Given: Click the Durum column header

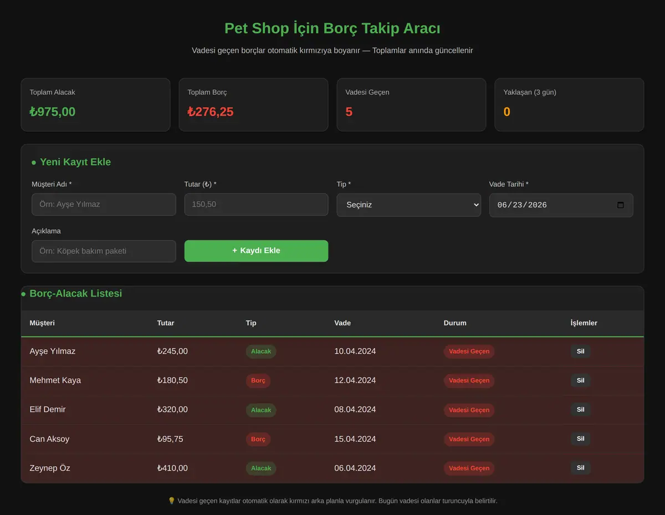Looking at the screenshot, I should pyautogui.click(x=455, y=323).
